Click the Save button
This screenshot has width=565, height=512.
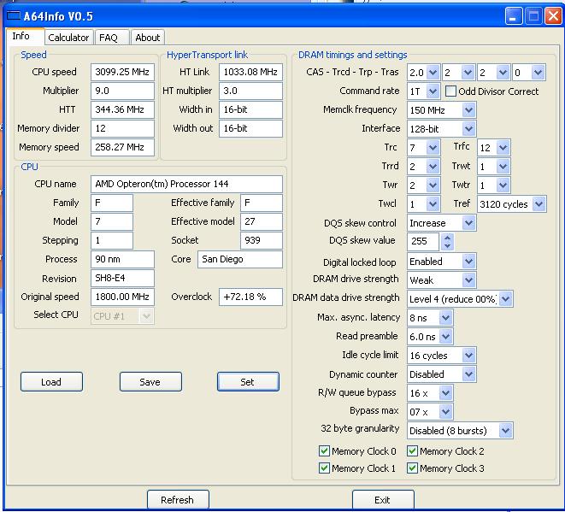click(x=150, y=382)
